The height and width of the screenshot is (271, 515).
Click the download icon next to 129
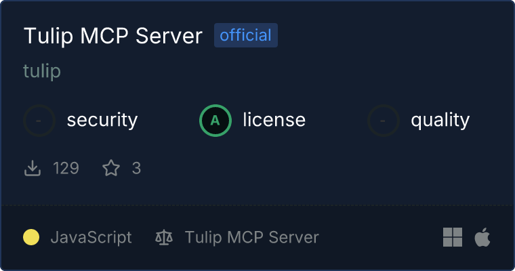(33, 168)
